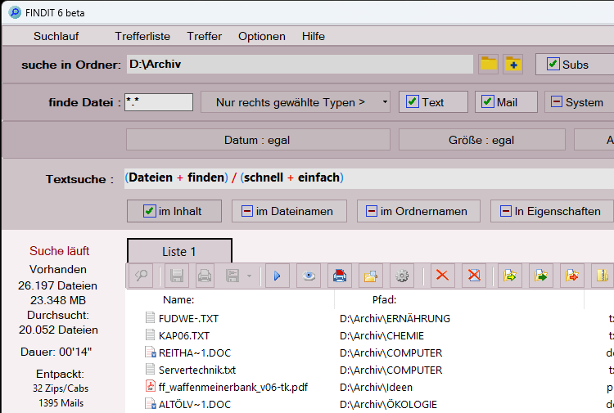
Task: Enable the im Dateinamen option
Action: point(246,211)
